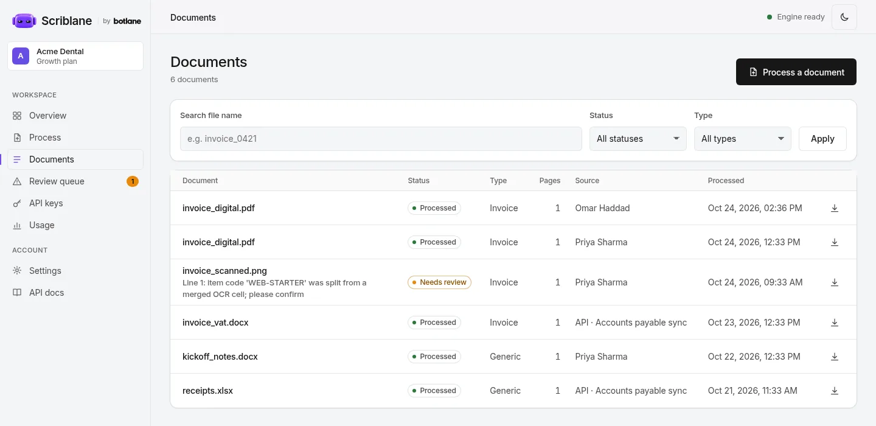Viewport: 876px width, 426px height.
Task: Download kickoff_notes.docx using its row icon
Action: point(835,357)
